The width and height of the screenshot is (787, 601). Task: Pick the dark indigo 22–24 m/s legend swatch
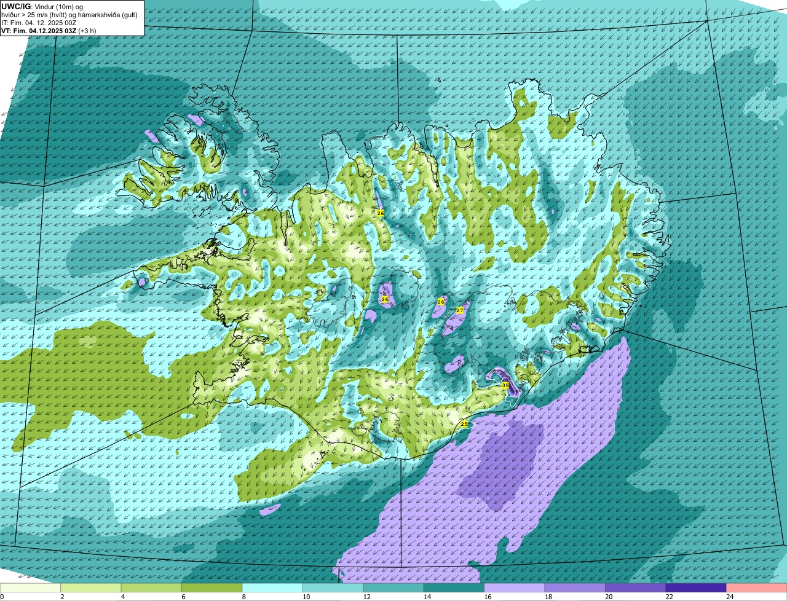point(696,587)
